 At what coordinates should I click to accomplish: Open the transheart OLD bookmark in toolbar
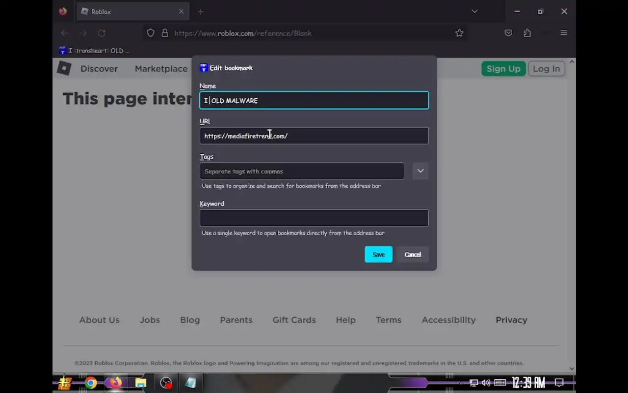click(94, 50)
